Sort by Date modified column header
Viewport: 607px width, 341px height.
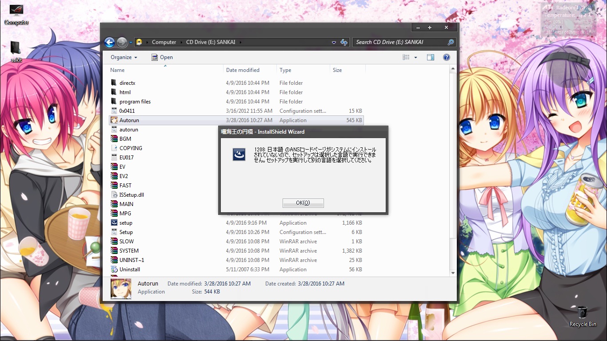250,70
